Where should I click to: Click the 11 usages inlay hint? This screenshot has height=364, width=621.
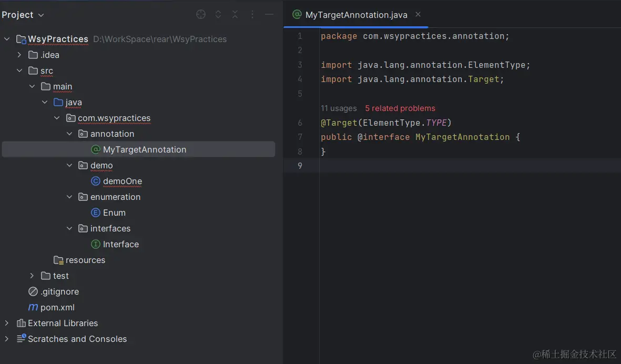339,108
